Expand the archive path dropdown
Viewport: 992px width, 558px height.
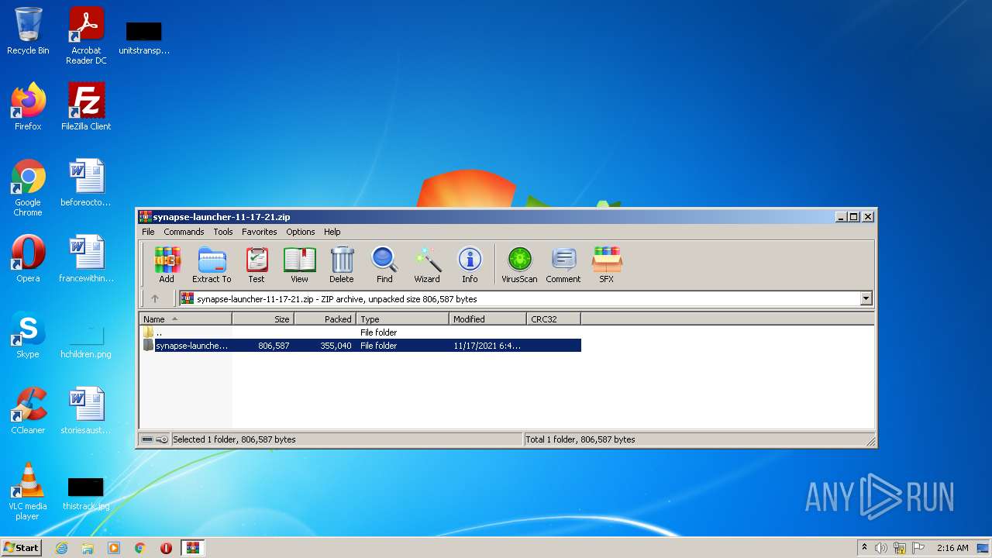coord(866,298)
